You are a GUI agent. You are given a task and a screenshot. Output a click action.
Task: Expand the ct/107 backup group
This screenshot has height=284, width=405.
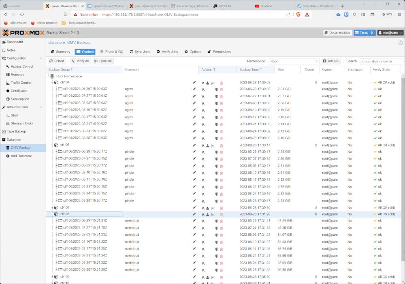point(52,207)
